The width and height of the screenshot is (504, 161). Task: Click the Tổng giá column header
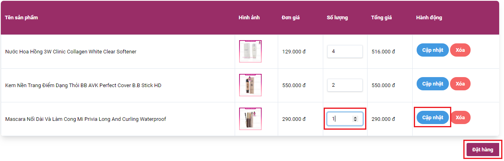[381, 18]
